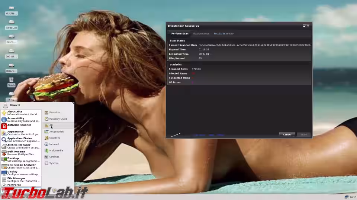This screenshot has width=357, height=200.
Task: Select the Multimedia category in menu
Action: [56, 150]
